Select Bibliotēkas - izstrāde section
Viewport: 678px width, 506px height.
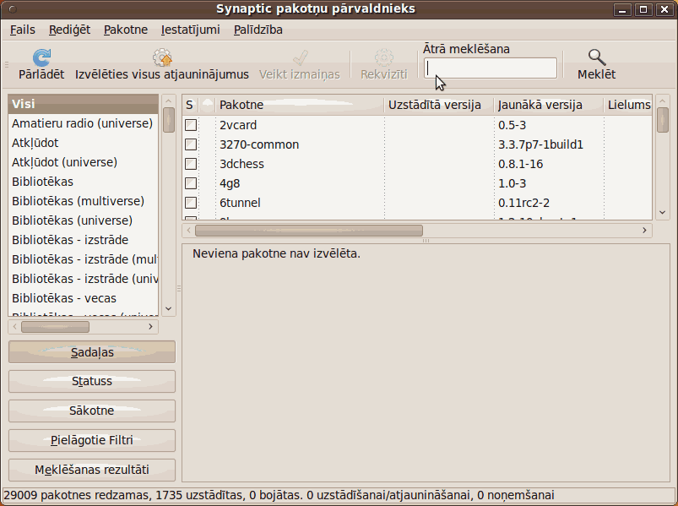83,241
